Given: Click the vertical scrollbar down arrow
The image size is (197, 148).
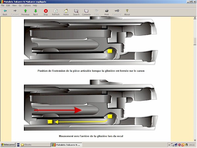Looking at the screenshot, I should pyautogui.click(x=195, y=140).
